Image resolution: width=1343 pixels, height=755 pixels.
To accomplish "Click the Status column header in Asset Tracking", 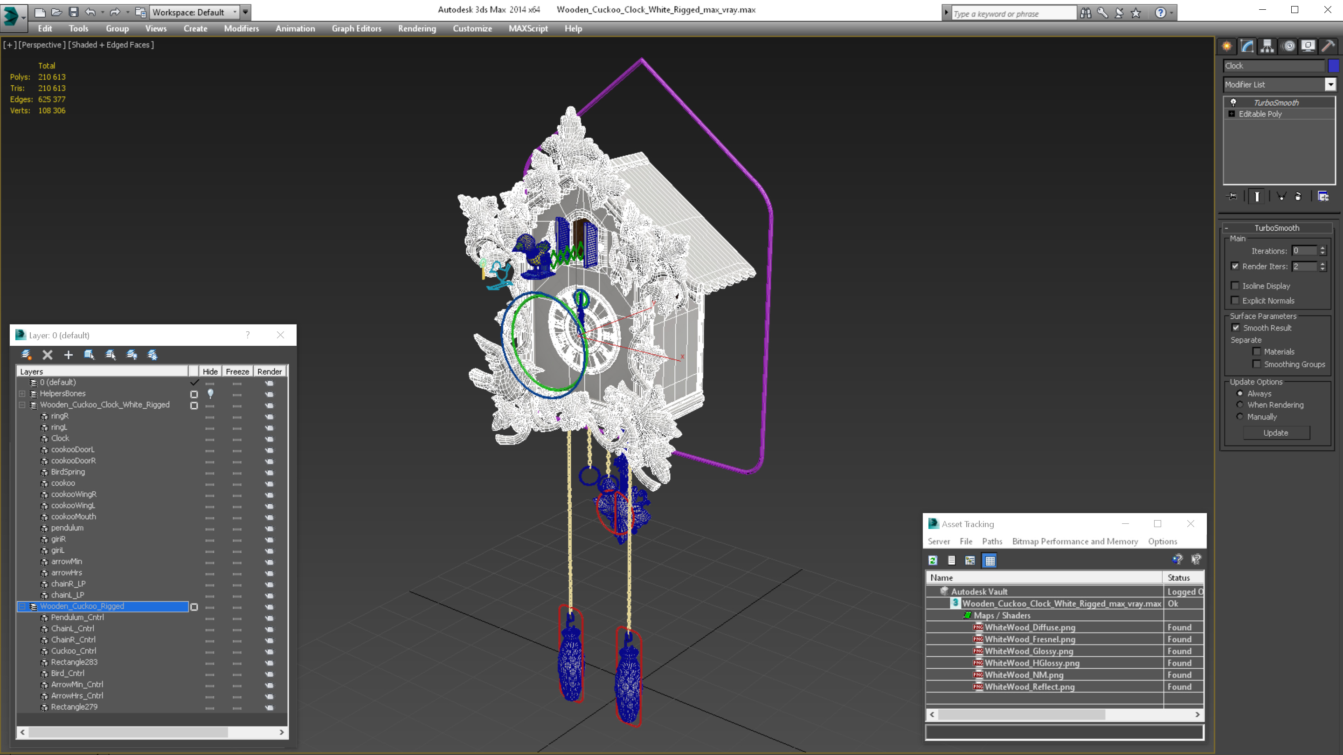I will pyautogui.click(x=1183, y=577).
